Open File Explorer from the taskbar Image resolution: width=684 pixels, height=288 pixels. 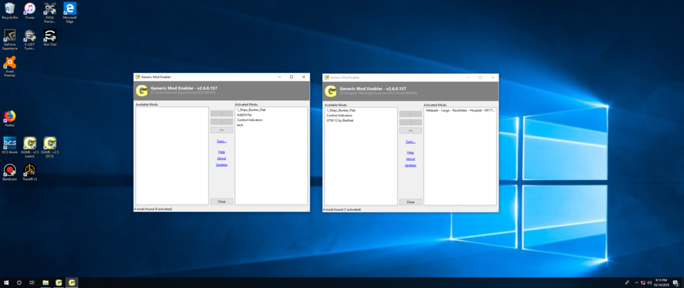point(45,283)
